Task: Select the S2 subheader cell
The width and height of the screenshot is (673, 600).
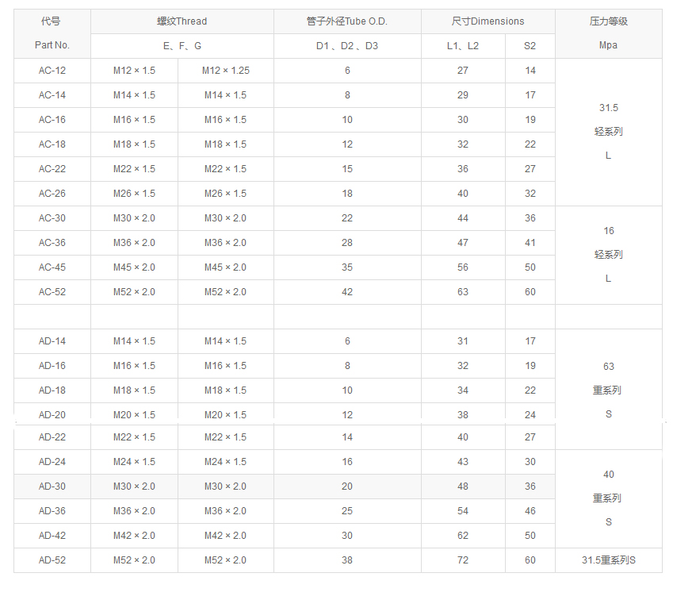Action: click(x=530, y=46)
